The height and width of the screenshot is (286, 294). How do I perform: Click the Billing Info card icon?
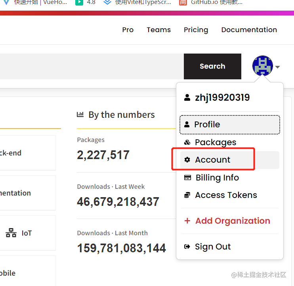[x=187, y=178]
